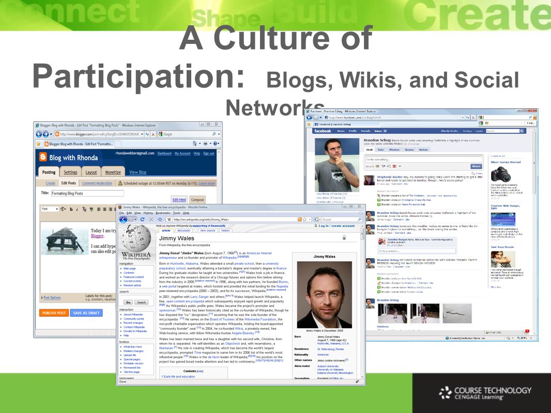Click padlock icon beside Jimmy Wales heading
The width and height of the screenshot is (551, 413).
point(344,237)
